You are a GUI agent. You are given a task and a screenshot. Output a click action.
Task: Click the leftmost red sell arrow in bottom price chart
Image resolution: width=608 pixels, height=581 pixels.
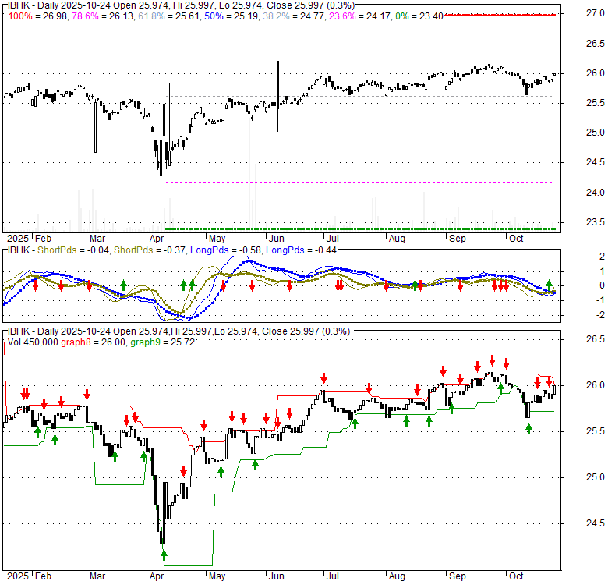23,393
